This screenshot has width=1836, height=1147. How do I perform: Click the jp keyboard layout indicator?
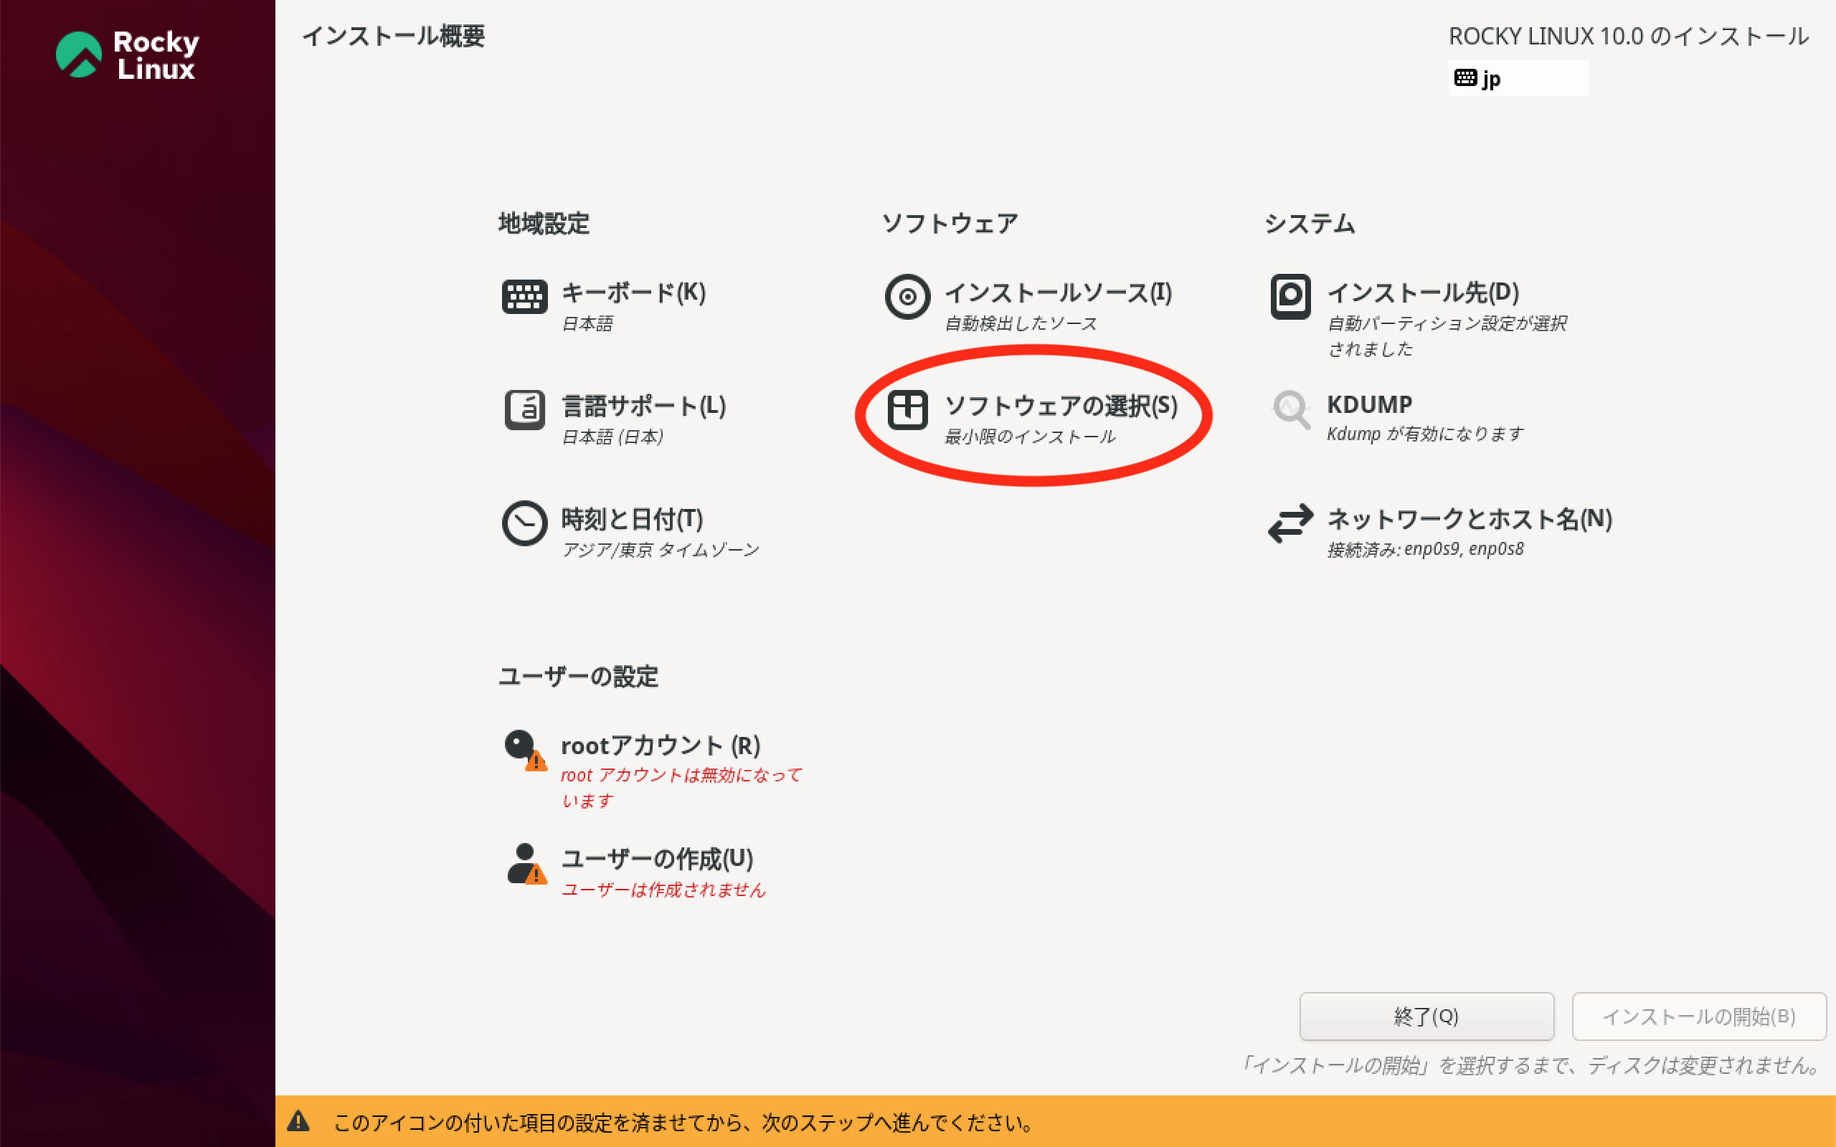(1518, 78)
